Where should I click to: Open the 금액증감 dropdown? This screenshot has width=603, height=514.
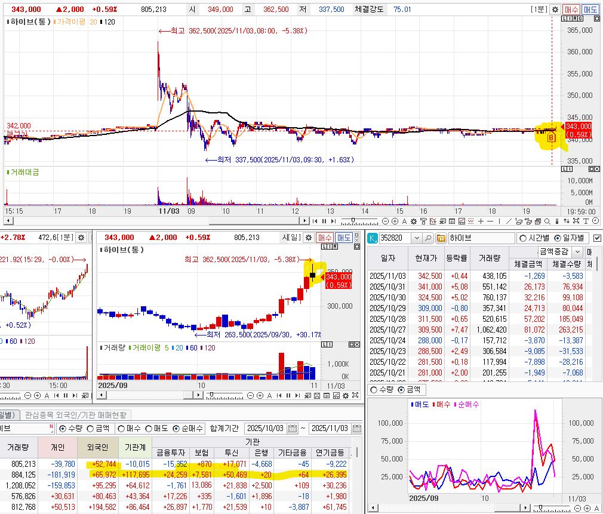pos(577,252)
